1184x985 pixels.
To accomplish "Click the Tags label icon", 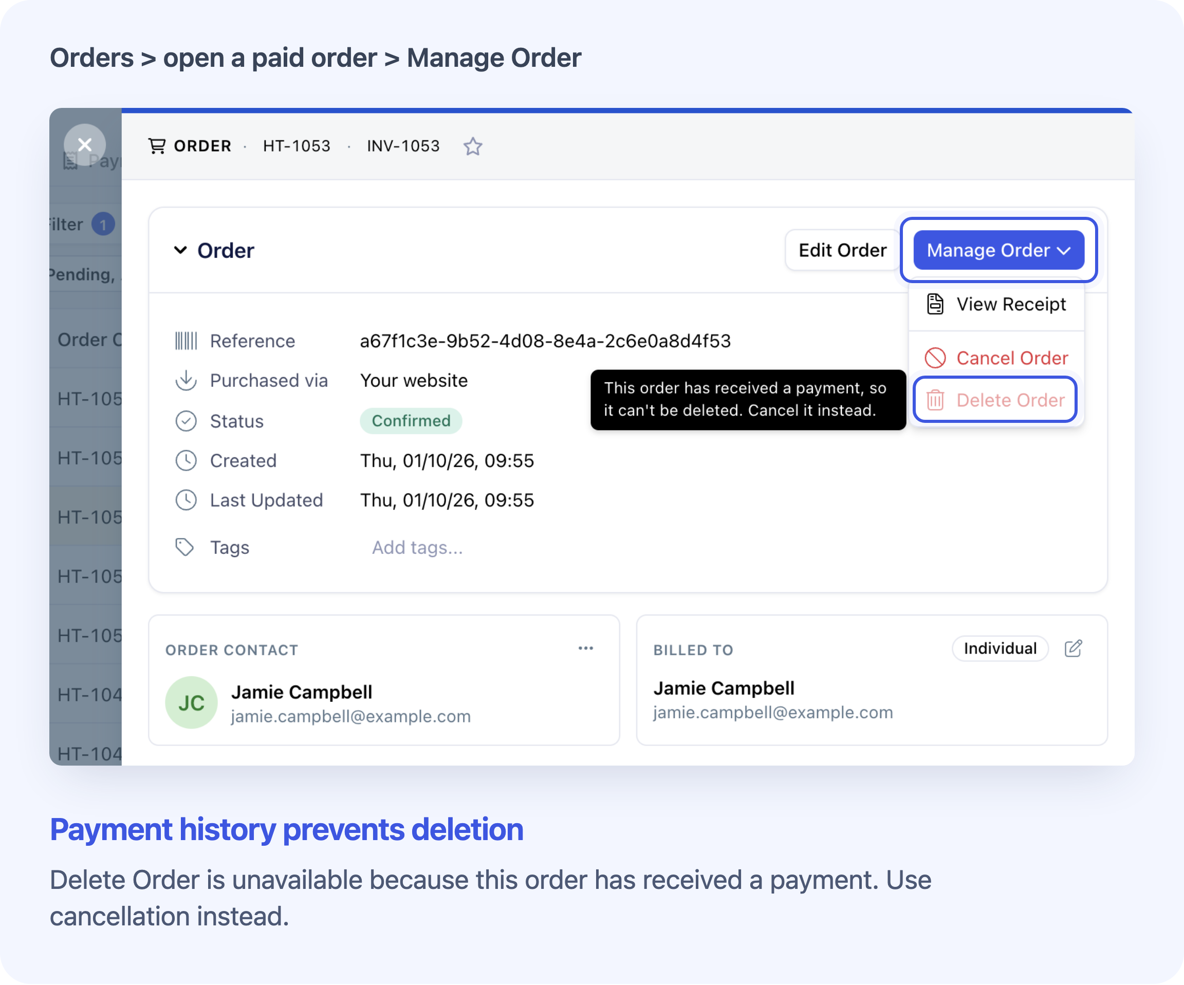I will tap(184, 547).
